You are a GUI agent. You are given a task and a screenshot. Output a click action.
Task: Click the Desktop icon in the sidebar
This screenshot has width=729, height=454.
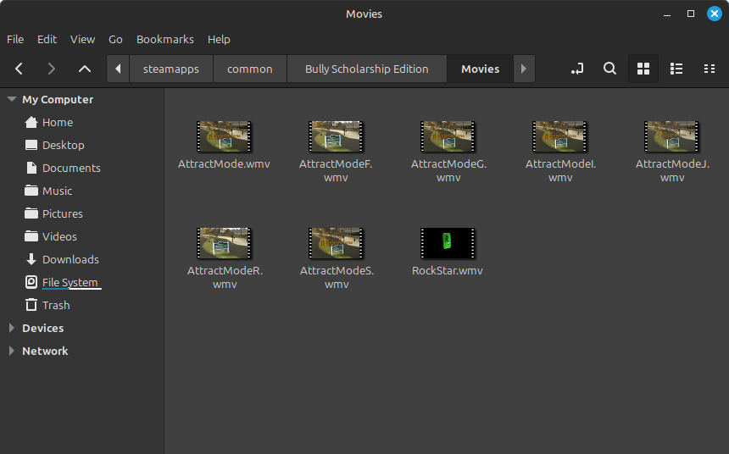tap(31, 145)
